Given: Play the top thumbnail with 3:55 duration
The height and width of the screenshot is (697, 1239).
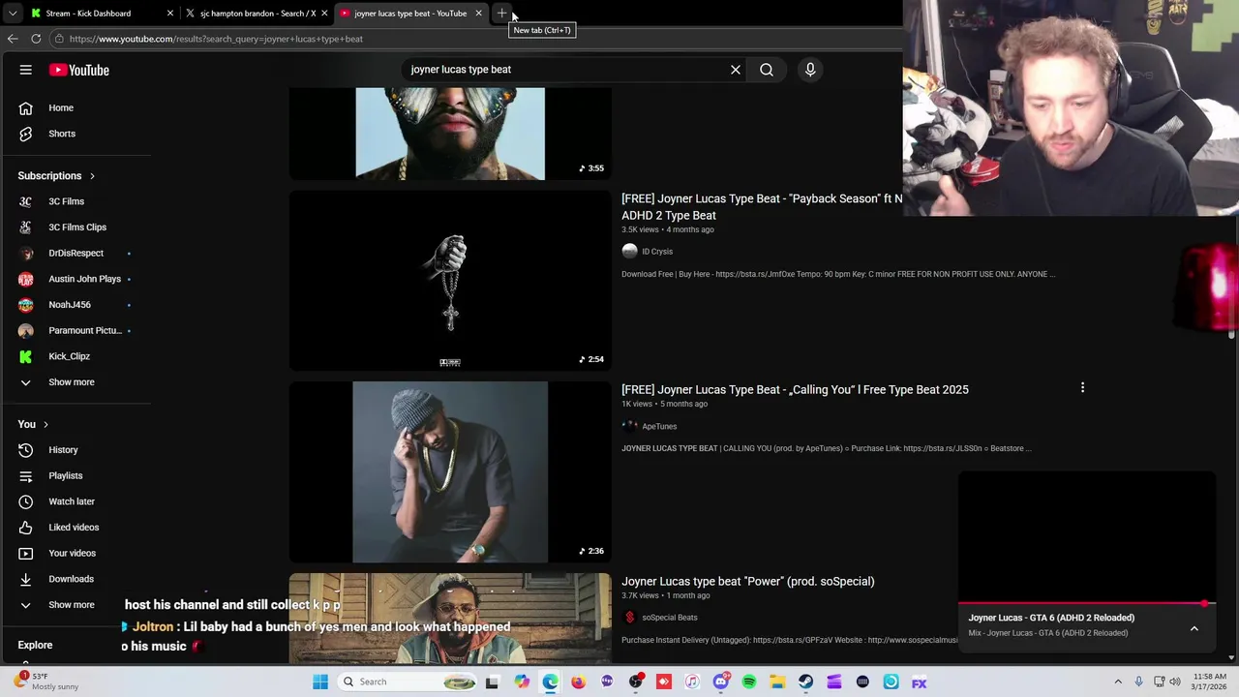Looking at the screenshot, I should [450, 134].
